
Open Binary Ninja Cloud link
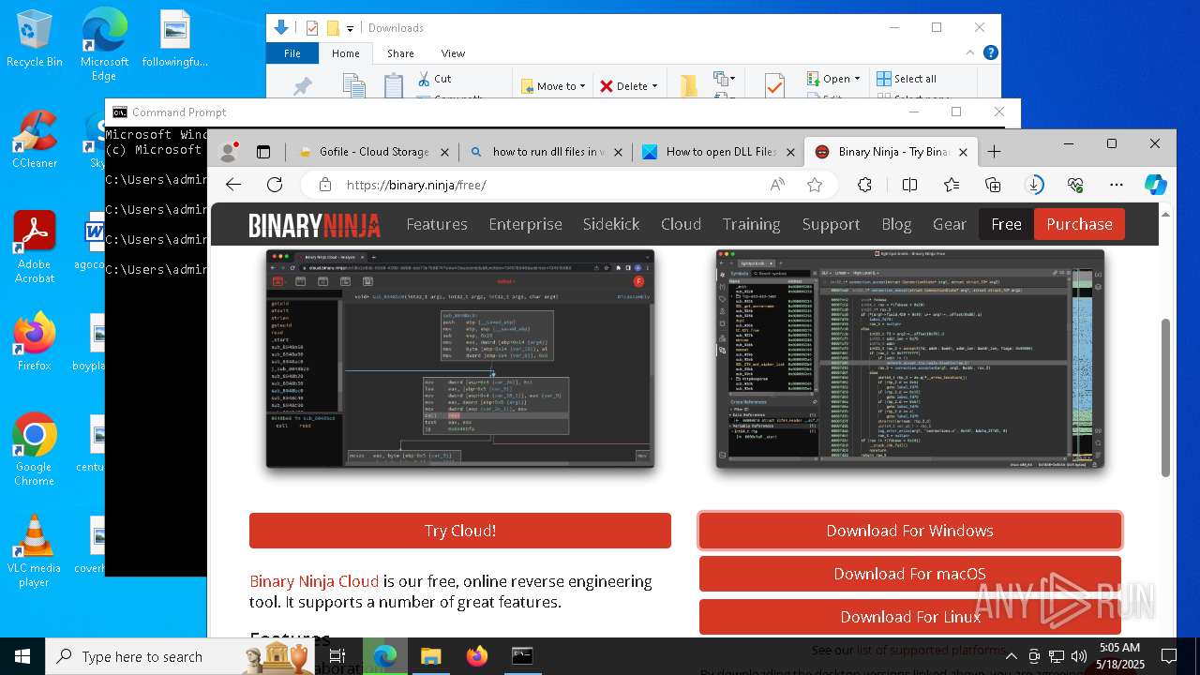click(x=314, y=581)
